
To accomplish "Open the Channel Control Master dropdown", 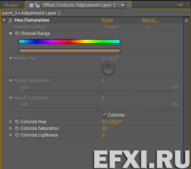I will pyautogui.click(x=127, y=27).
